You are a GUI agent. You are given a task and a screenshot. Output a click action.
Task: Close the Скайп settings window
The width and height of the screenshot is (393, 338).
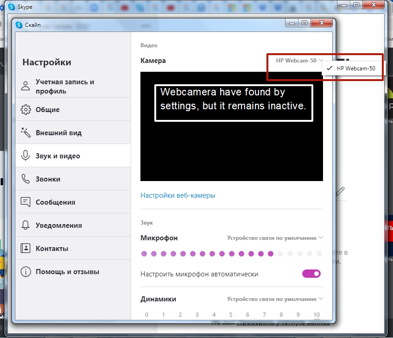(x=322, y=23)
